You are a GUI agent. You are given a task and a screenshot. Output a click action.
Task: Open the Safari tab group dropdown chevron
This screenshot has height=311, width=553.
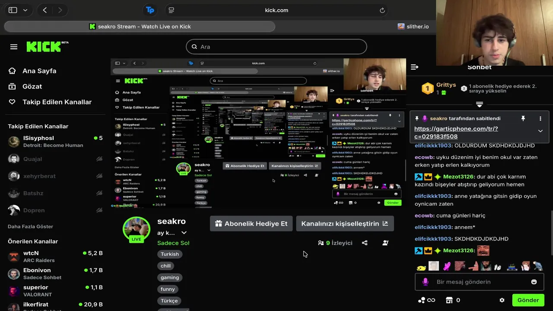[25, 10]
